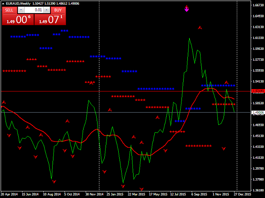Click the 1.41530 price scale label

[x=258, y=157]
